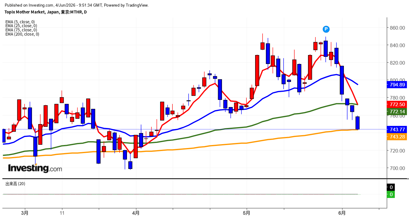Click the blue 794.89 price tag
409x218 pixels.
click(x=397, y=85)
